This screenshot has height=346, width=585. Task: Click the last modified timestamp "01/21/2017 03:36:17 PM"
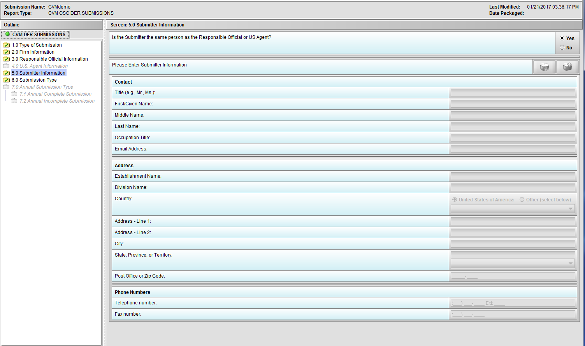tap(553, 7)
